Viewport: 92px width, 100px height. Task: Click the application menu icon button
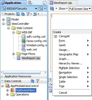point(41,9)
